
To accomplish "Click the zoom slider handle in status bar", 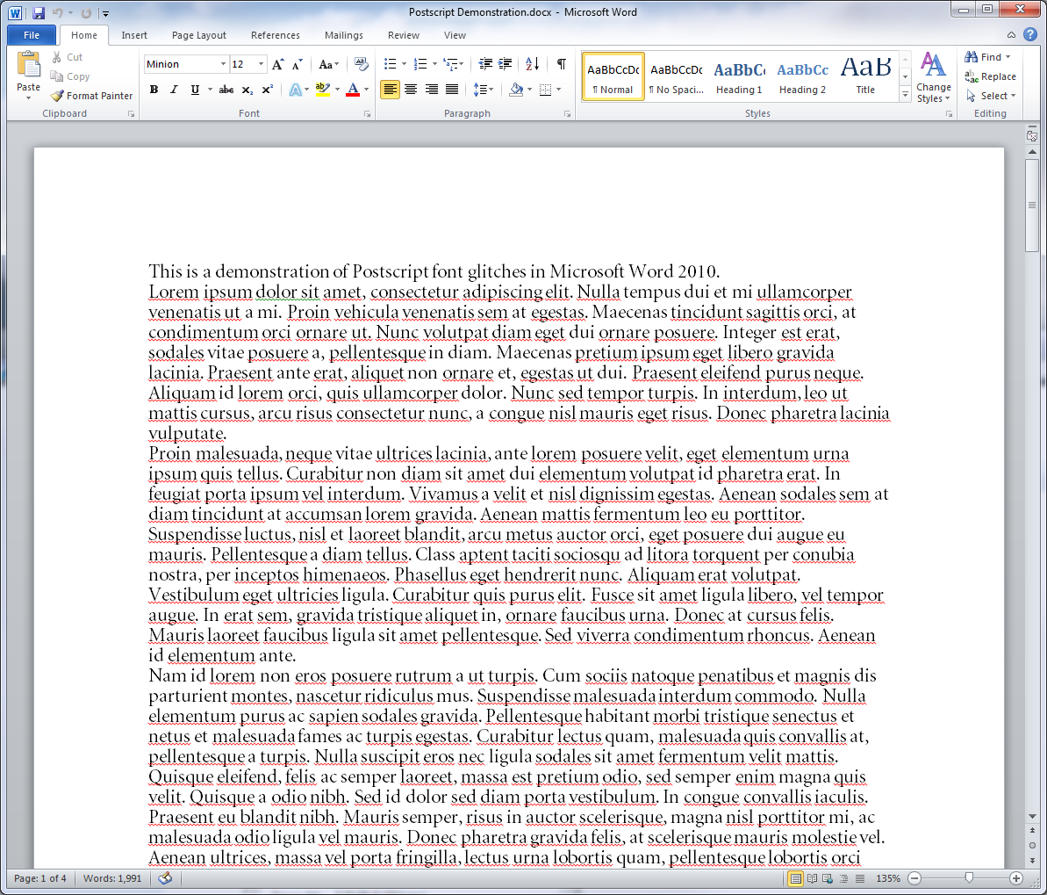I will click(969, 878).
